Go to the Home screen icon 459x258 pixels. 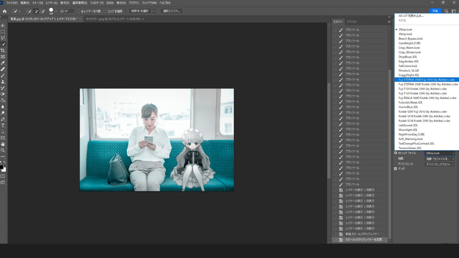point(5,11)
